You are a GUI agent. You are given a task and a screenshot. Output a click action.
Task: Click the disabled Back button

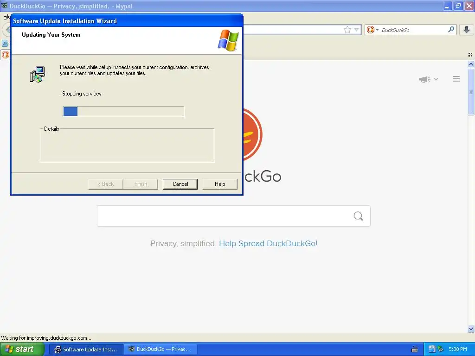(x=106, y=184)
